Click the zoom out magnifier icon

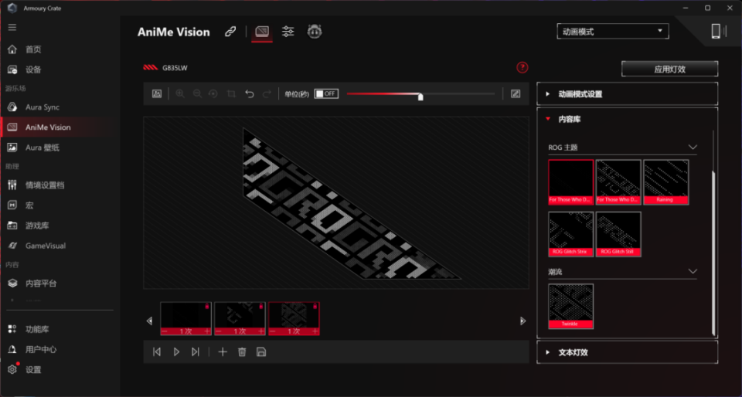click(x=197, y=93)
